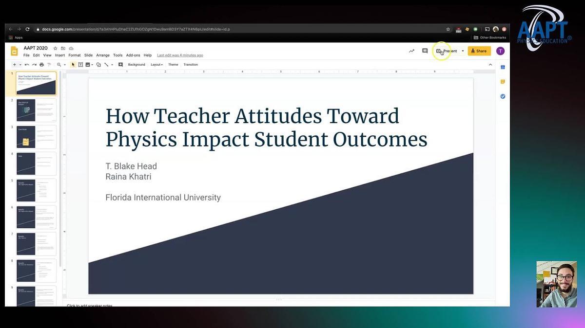The image size is (585, 328).
Task: Go back in the browser
Action: pos(11,29)
